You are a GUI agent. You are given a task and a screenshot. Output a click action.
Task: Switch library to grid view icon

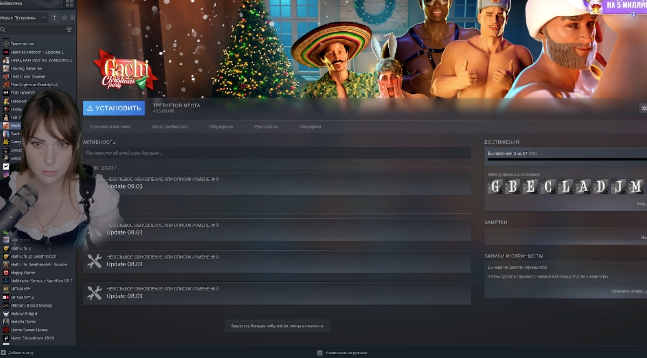tap(69, 4)
